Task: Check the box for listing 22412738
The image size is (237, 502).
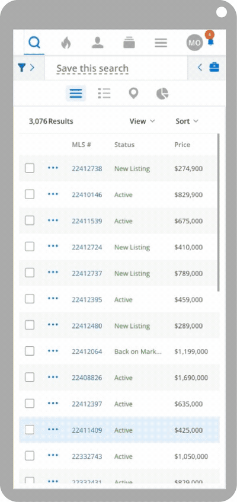Action: (x=30, y=168)
